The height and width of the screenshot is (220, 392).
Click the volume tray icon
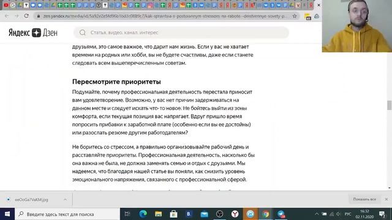(339, 214)
